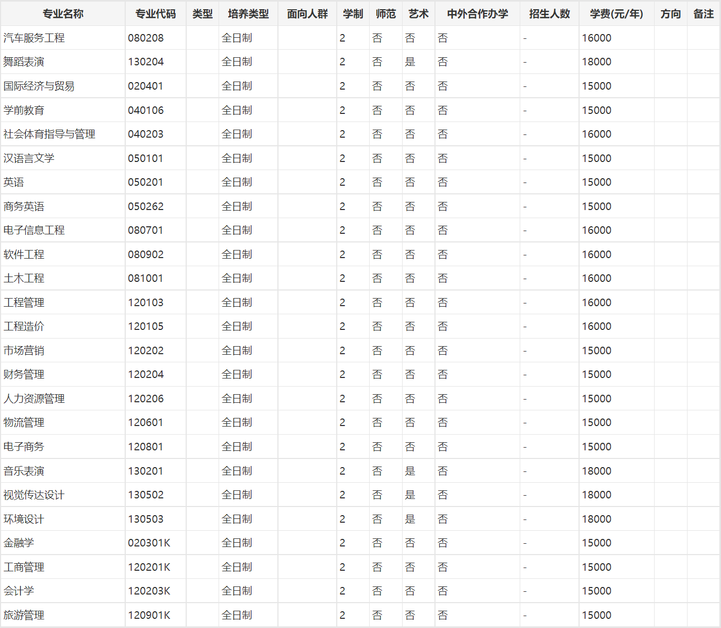721x628 pixels.
Task: Select the 视觉传达设计 major name
Action: 34,495
